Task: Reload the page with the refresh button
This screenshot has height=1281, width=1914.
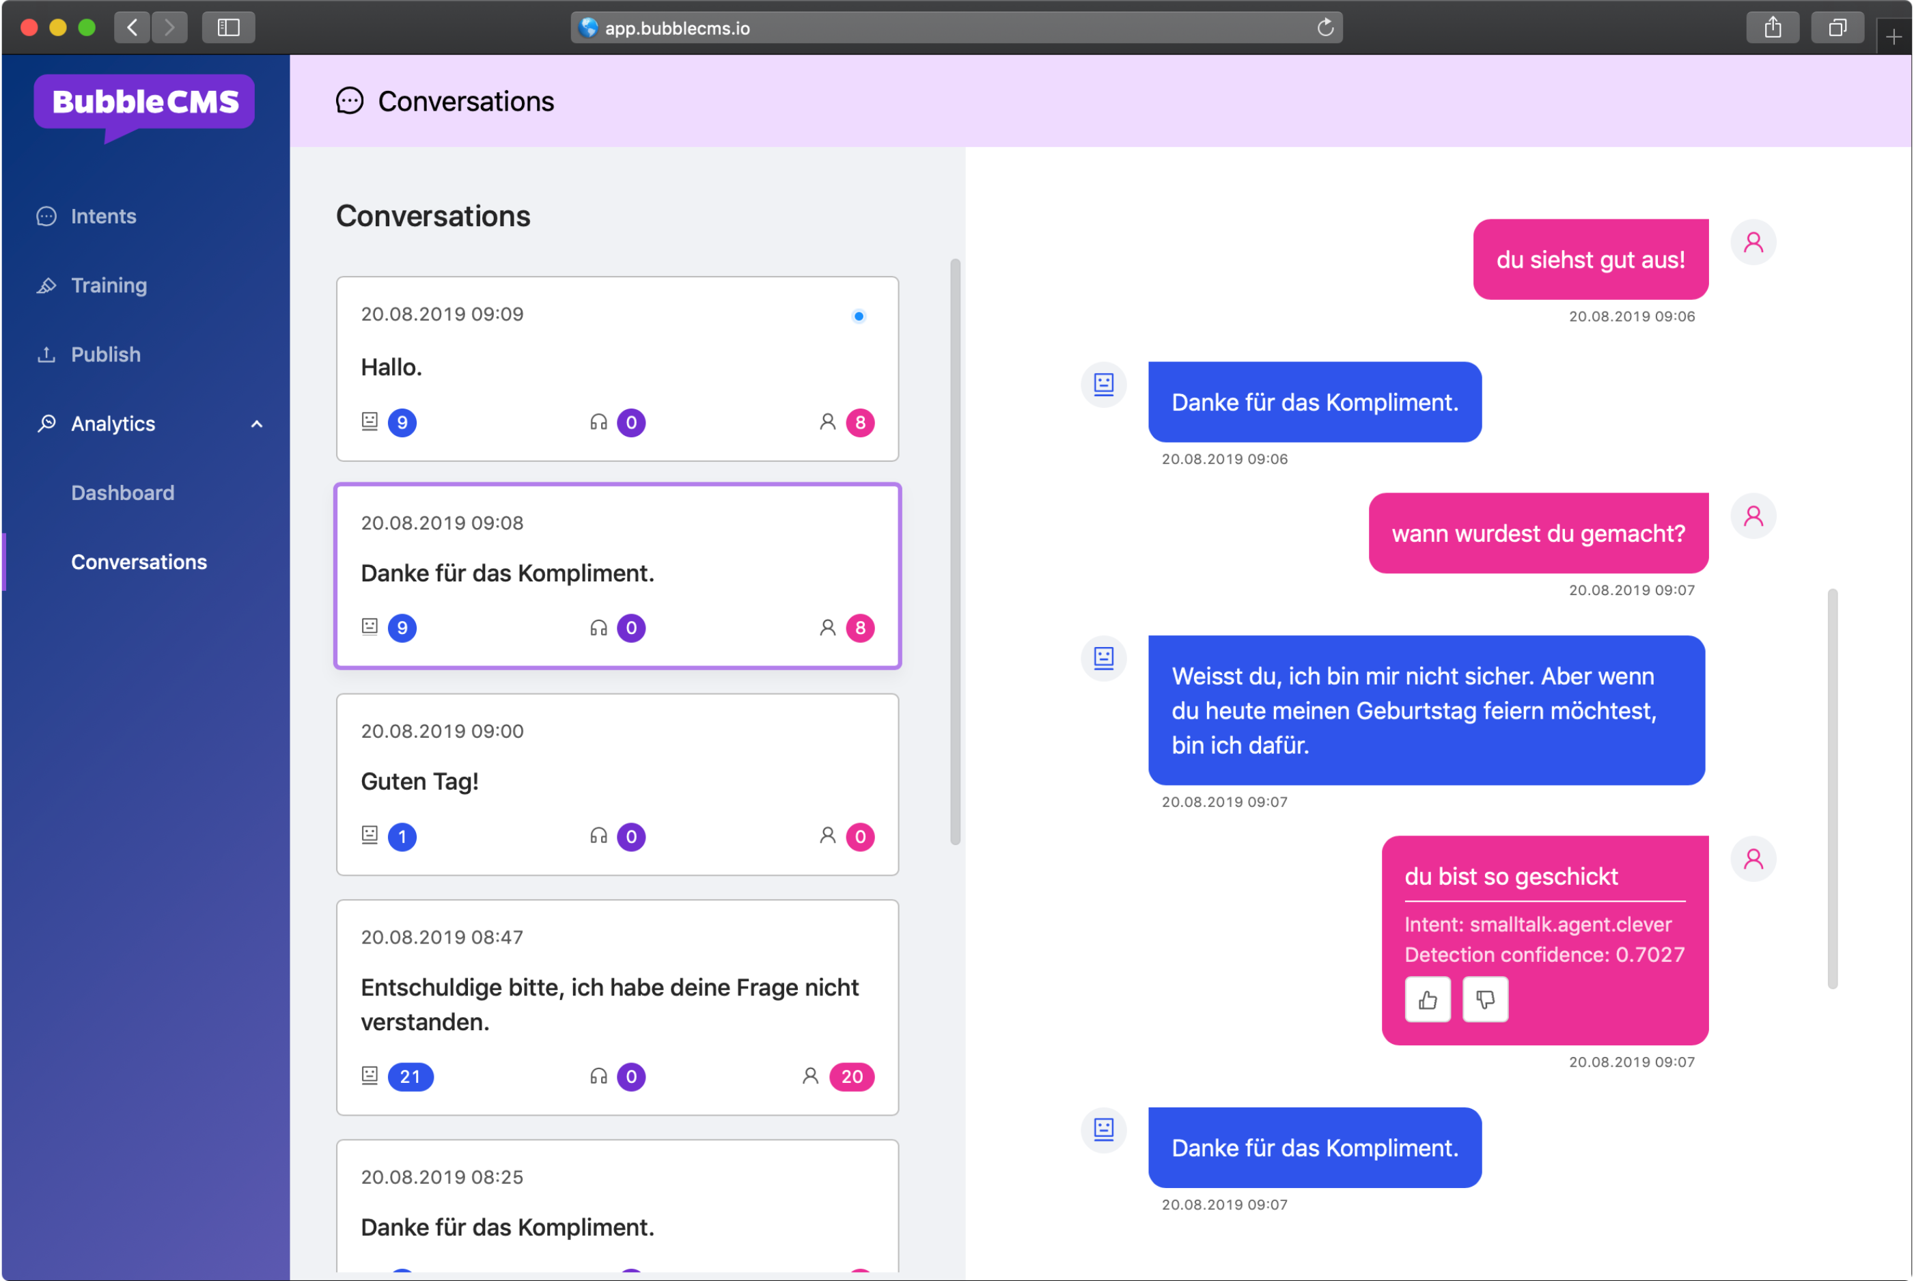Action: tap(1324, 27)
